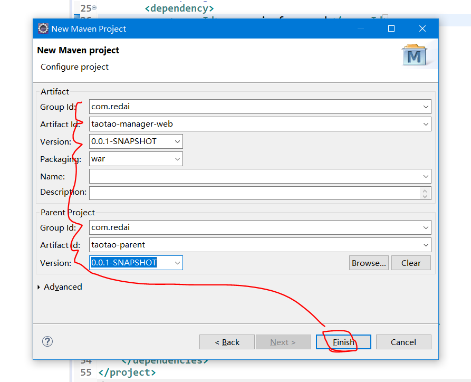Click the <dependency> tag on line 25 in editor
This screenshot has width=471, height=382.
click(179, 8)
